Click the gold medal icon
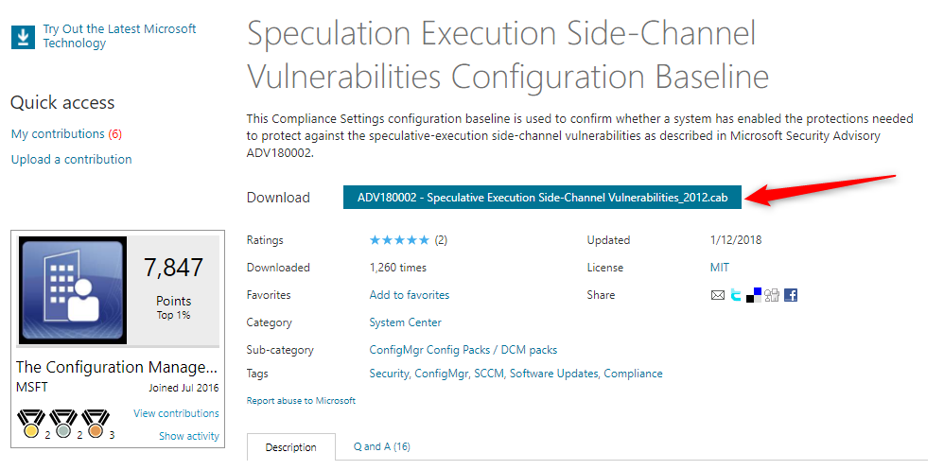 30,424
